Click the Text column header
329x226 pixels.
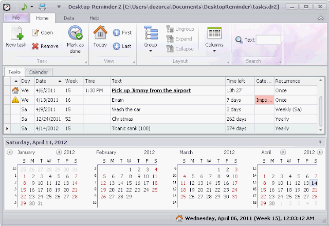coord(168,81)
